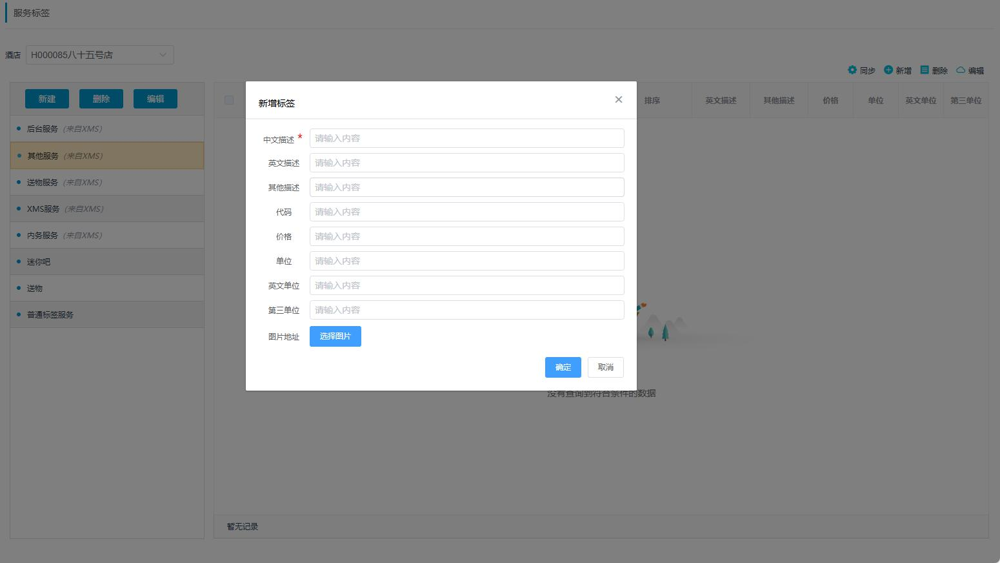Image resolution: width=1000 pixels, height=563 pixels.
Task: Click the 选择图片 button
Action: [x=335, y=336]
